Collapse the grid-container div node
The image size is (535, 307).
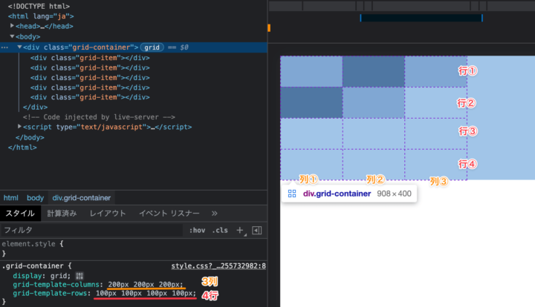tap(19, 47)
